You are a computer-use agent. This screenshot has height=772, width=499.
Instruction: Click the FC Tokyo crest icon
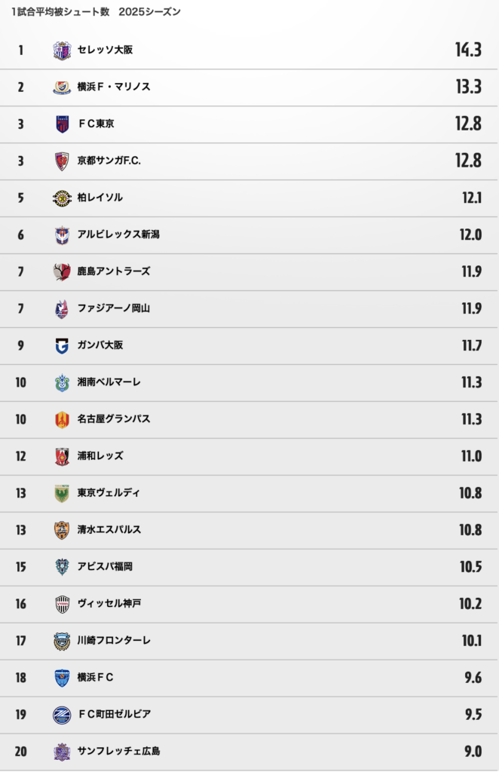62,124
